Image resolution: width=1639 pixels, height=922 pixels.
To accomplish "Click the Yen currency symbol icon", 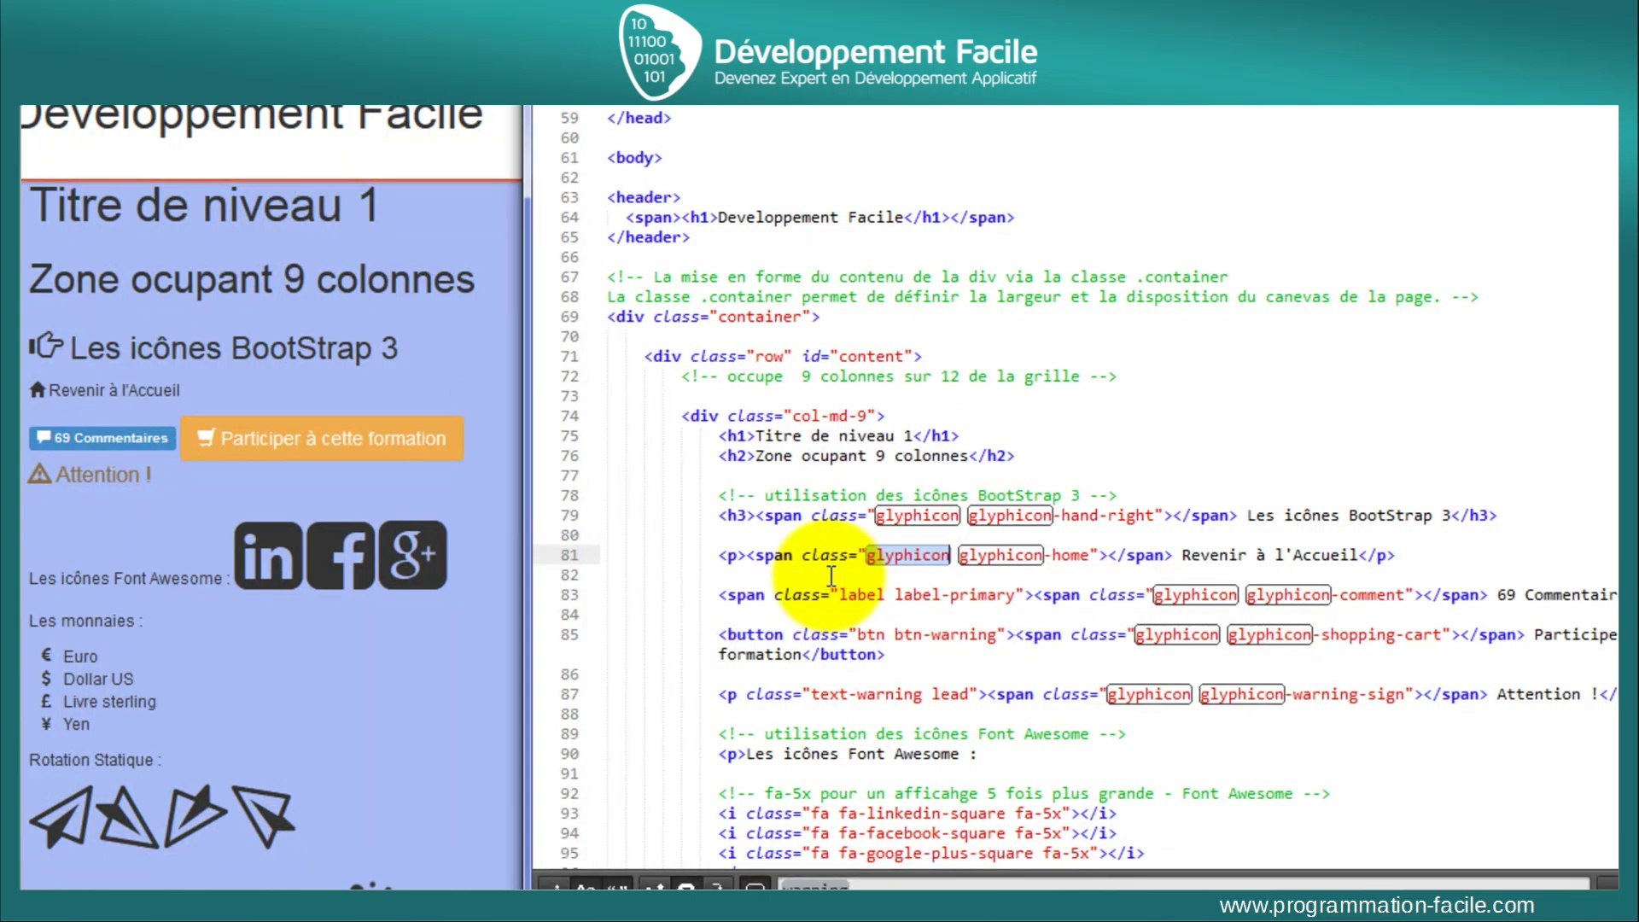I will click(46, 724).
